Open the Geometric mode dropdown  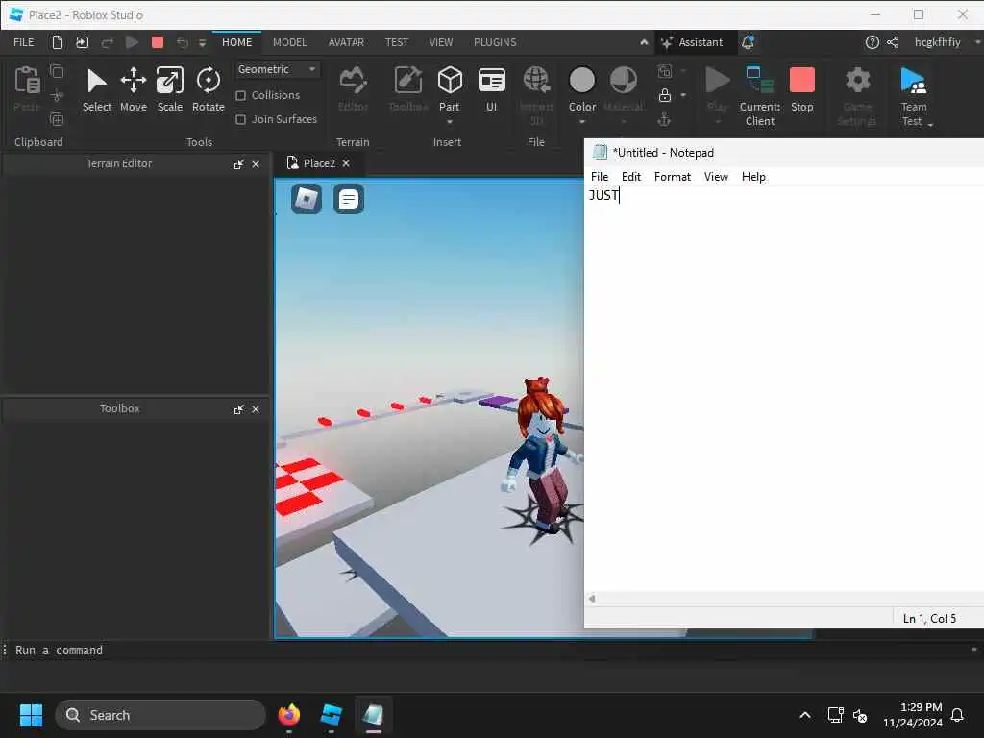277,69
